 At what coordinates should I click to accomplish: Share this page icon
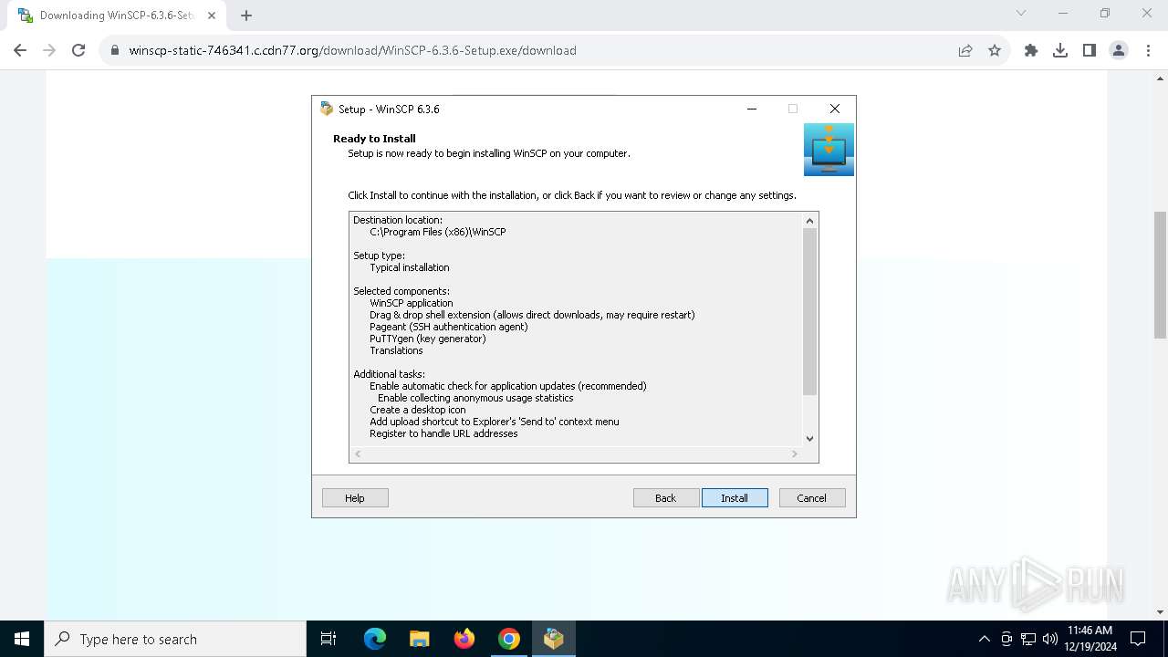pyautogui.click(x=965, y=50)
